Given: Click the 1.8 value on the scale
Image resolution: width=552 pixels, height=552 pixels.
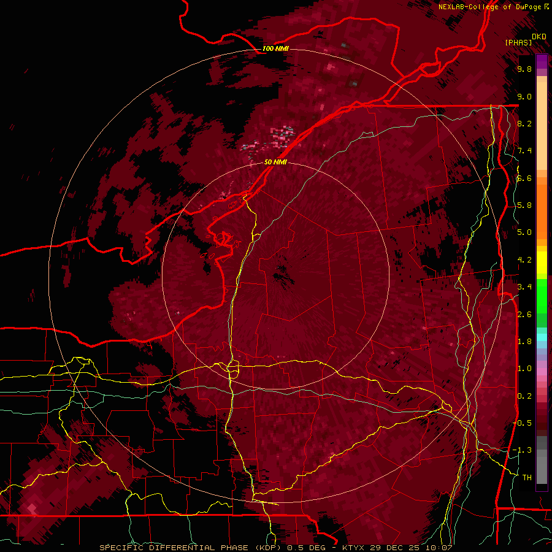Looking at the screenshot, I should [x=524, y=342].
